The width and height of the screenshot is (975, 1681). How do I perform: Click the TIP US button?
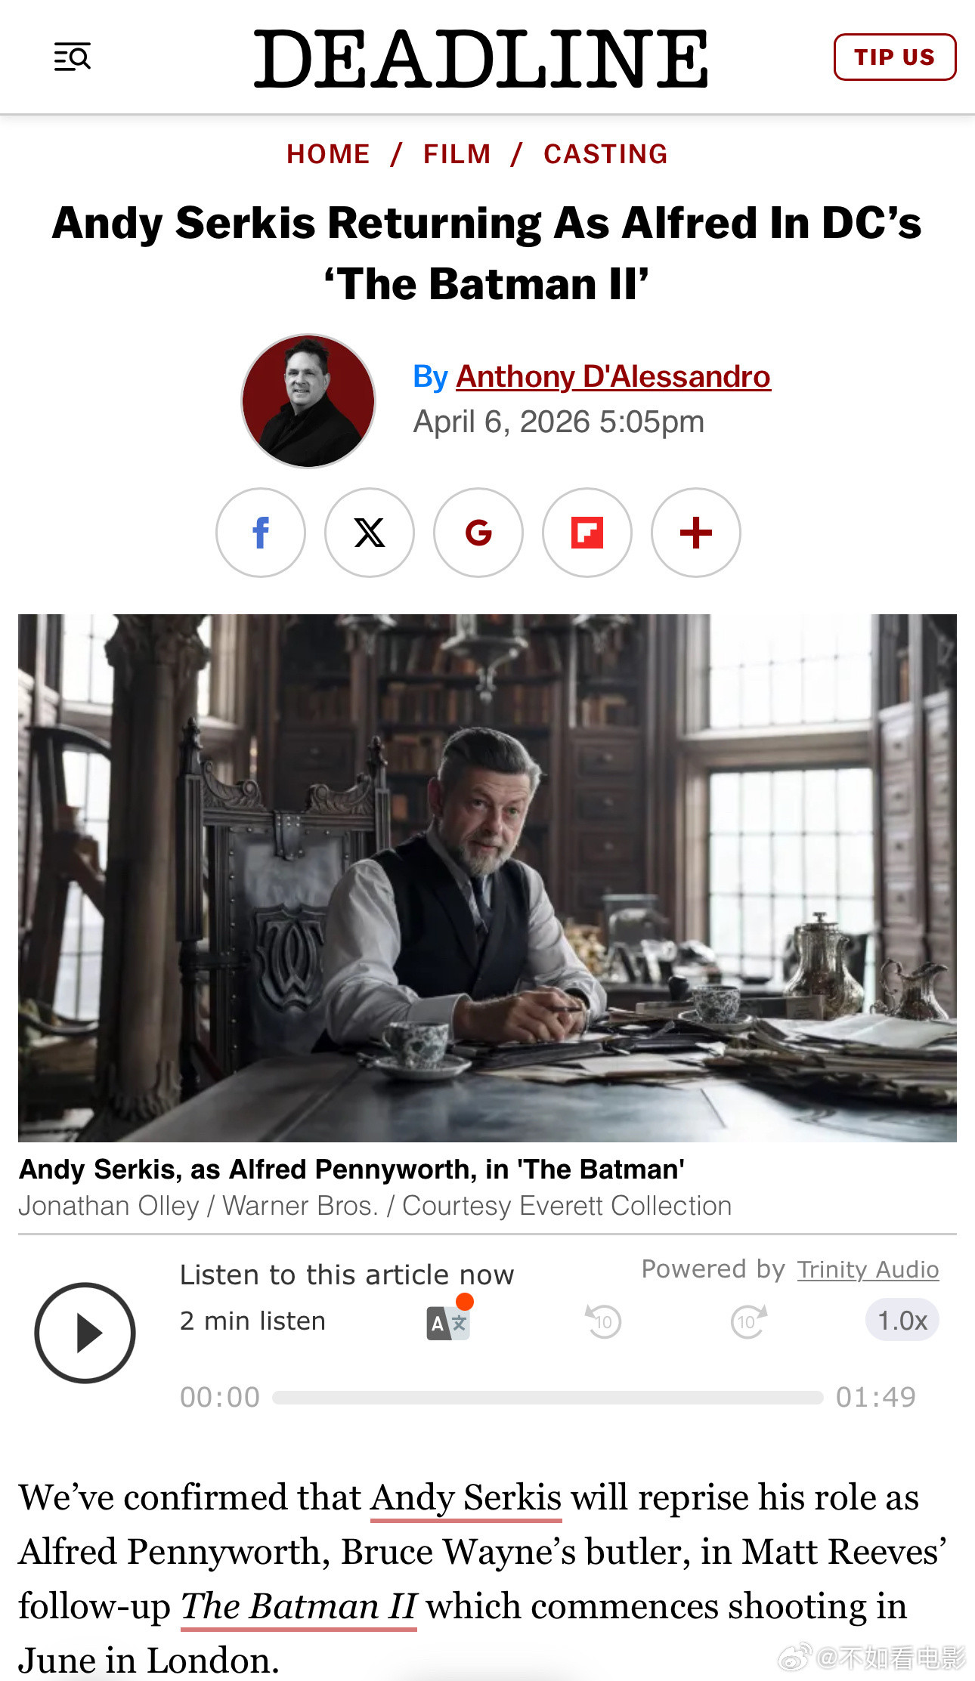click(x=895, y=57)
